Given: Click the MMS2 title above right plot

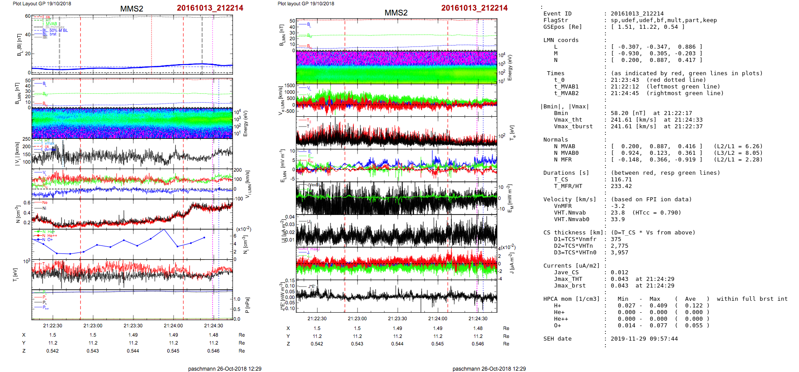Looking at the screenshot, I should coord(396,13).
